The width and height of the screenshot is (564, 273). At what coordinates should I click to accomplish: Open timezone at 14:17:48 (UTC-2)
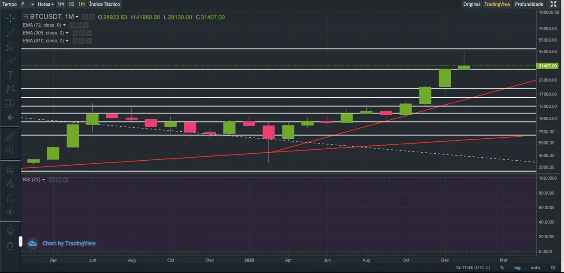pos(473,267)
